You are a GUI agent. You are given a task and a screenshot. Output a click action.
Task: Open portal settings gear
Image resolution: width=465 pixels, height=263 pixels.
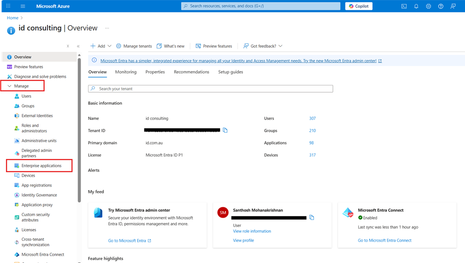click(x=428, y=6)
